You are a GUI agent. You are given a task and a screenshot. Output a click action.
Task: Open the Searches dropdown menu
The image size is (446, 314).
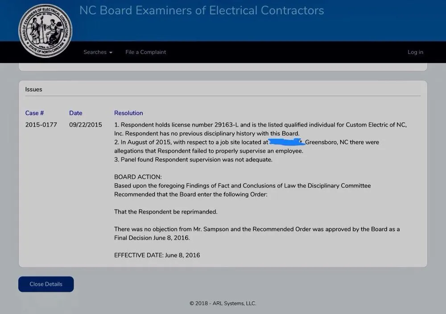tap(95, 52)
